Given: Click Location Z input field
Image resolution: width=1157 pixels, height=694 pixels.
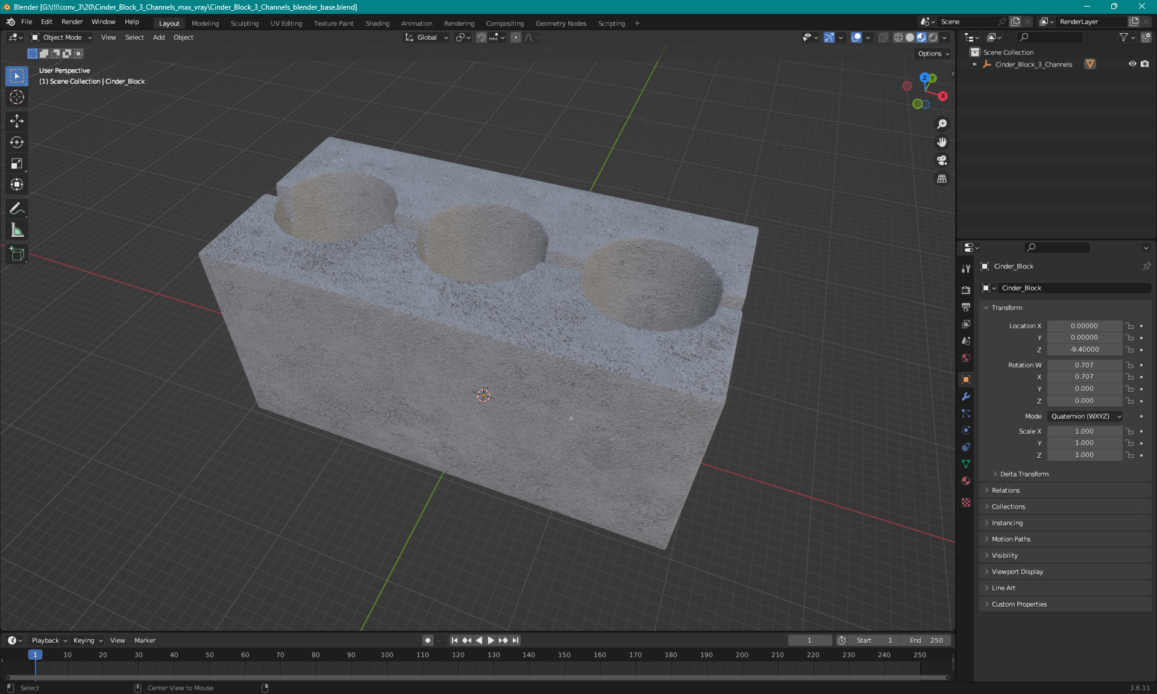Looking at the screenshot, I should (1083, 349).
